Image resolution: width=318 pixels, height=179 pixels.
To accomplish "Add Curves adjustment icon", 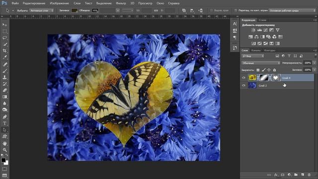I will pyautogui.click(x=265, y=30).
